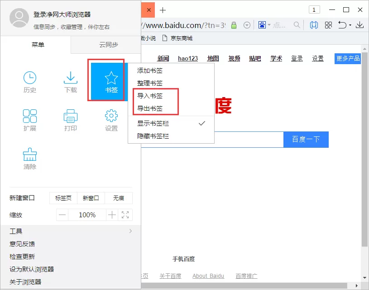Image resolution: width=369 pixels, height=290 pixels.
Task: Click the About Baidu footer link
Action: point(208,276)
